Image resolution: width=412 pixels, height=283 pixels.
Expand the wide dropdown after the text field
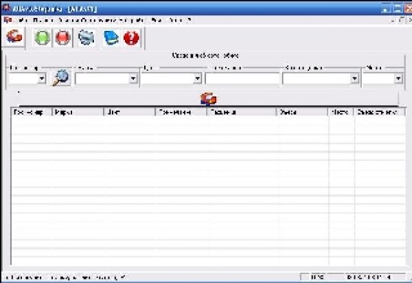coord(355,78)
